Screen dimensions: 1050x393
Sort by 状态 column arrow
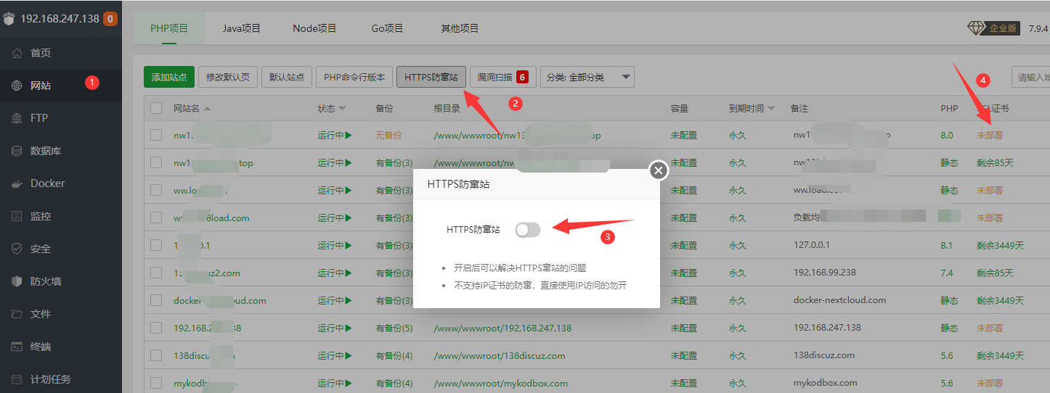[x=342, y=108]
